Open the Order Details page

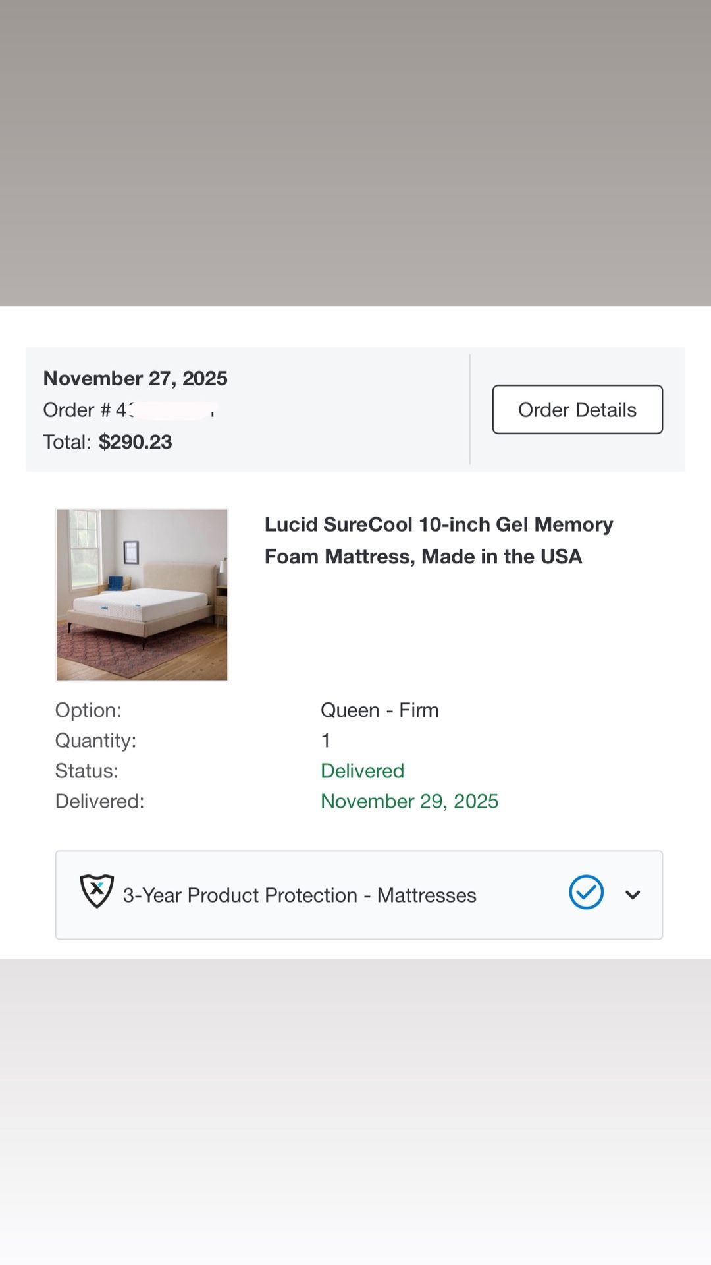click(x=577, y=410)
